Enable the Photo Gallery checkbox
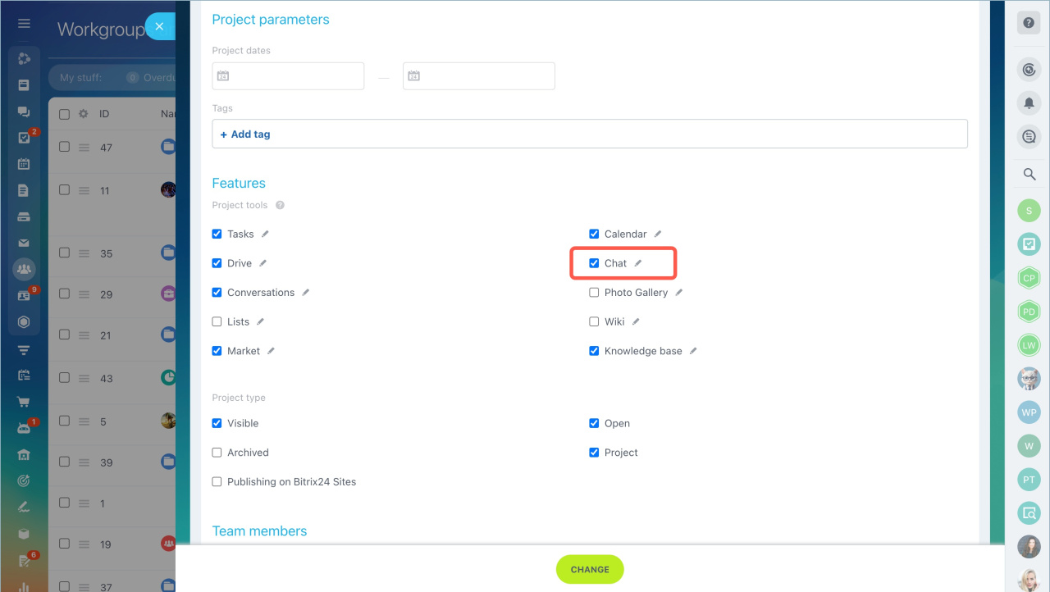The height and width of the screenshot is (592, 1050). (594, 293)
